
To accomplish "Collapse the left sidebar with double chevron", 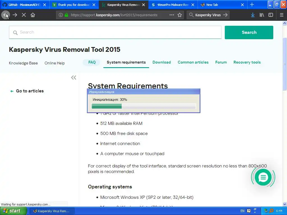I will tap(74, 78).
